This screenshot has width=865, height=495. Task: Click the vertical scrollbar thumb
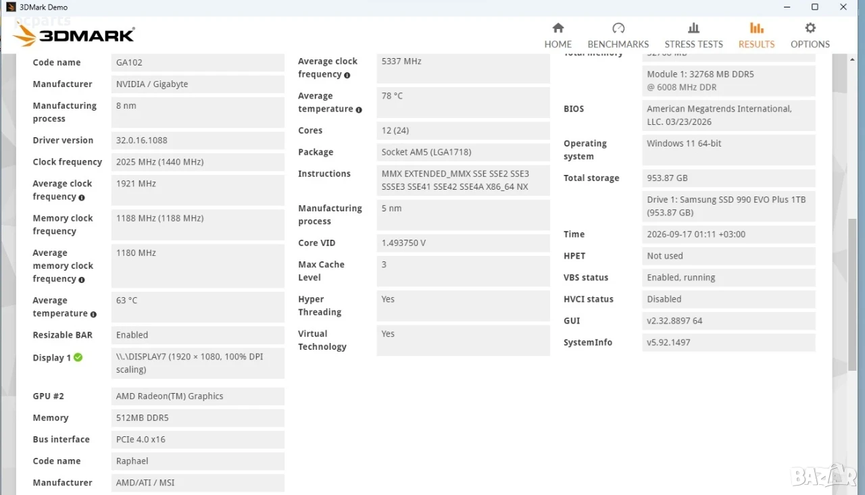coord(853,294)
